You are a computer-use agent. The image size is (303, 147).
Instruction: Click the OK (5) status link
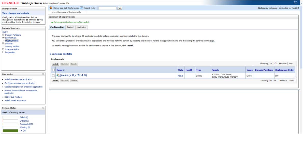[23, 130]
